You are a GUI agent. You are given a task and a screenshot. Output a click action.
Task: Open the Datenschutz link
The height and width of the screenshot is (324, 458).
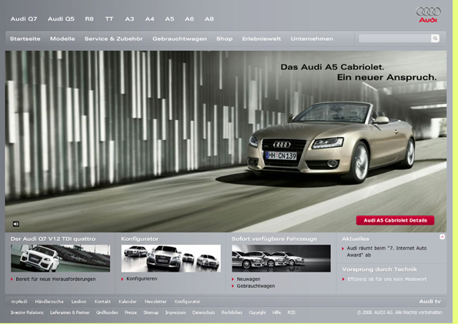[203, 312]
